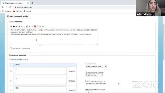Screen dimensions: 165x93
Task: Insert audio with the speaker icon
Action: (14, 26)
